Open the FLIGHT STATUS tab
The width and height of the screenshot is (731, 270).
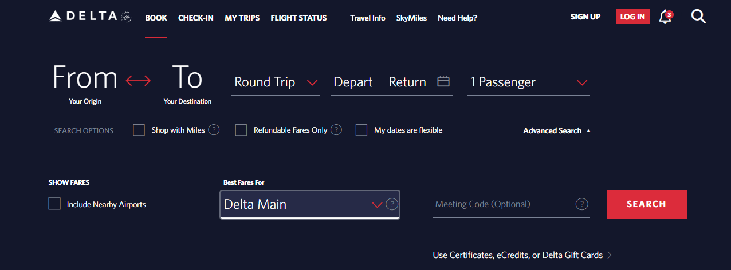click(x=298, y=18)
